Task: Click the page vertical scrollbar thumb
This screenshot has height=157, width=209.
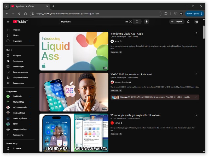Action: coord(204,32)
